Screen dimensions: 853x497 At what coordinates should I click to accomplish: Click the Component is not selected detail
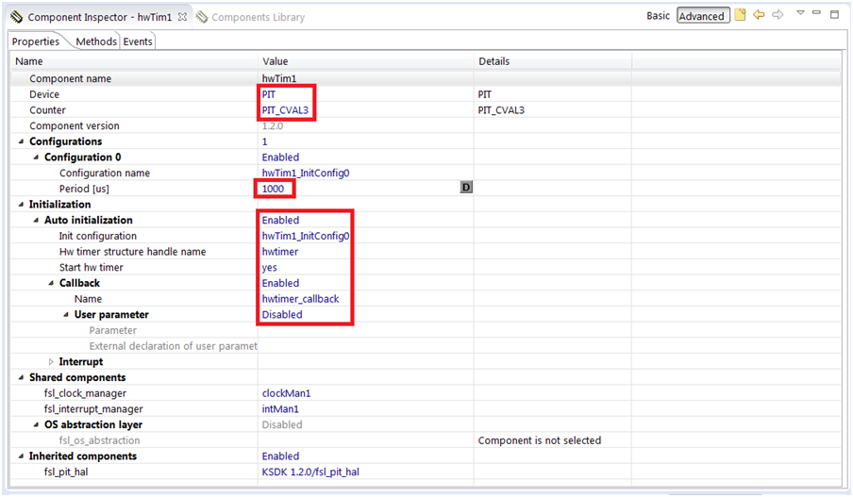click(x=540, y=440)
